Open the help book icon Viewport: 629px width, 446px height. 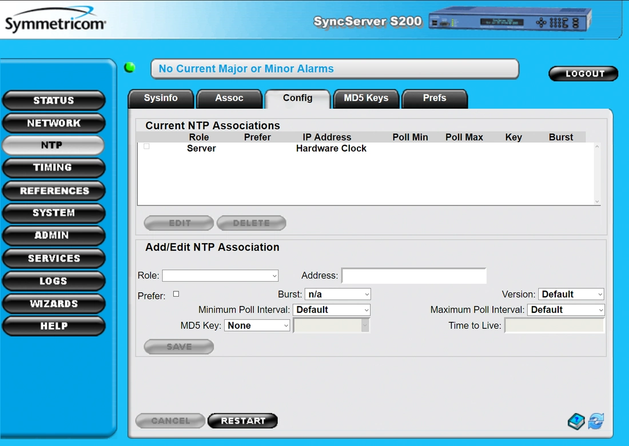(576, 421)
